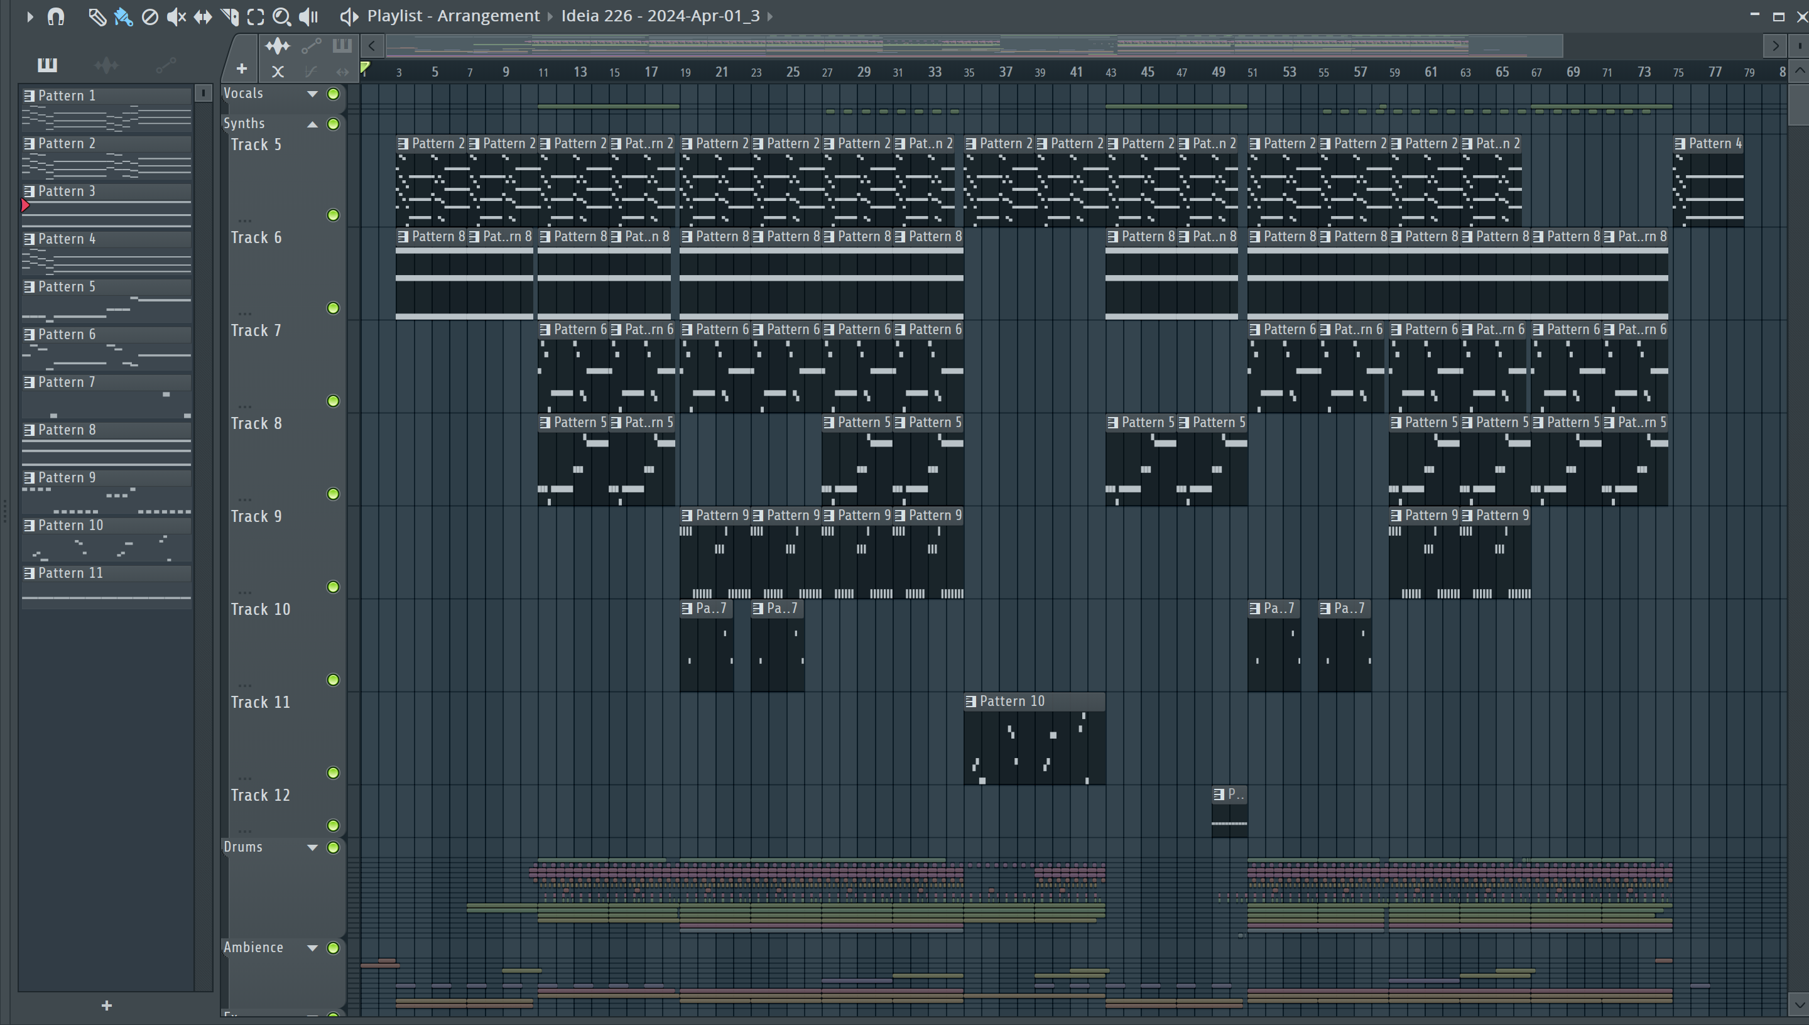
Task: Click Playlist - Arrangement title text
Action: tap(454, 16)
